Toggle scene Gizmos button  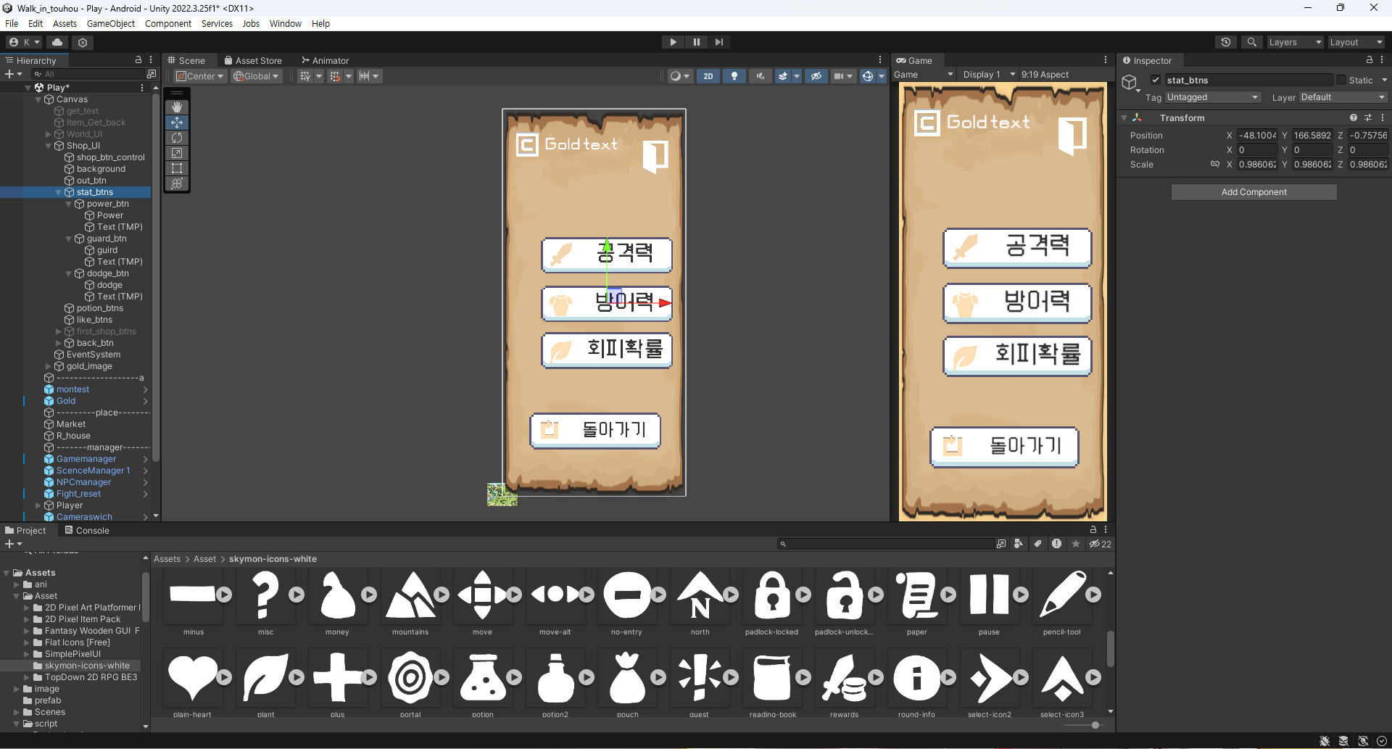(x=867, y=76)
